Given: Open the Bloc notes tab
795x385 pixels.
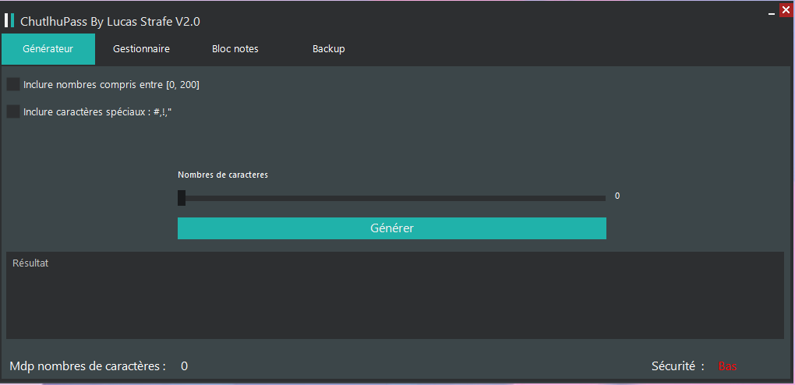Looking at the screenshot, I should tap(235, 49).
